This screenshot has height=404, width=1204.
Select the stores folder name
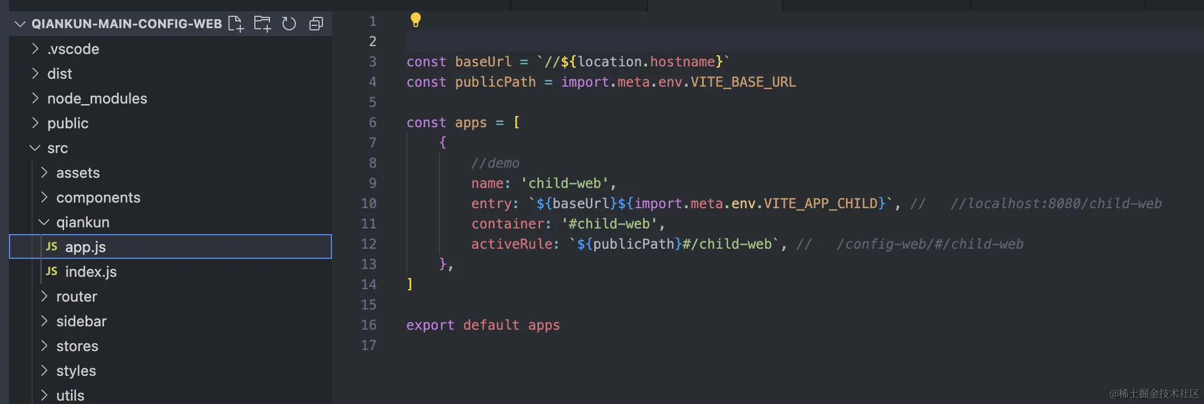(77, 346)
